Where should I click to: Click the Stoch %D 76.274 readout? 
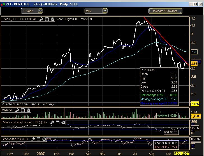(x=165, y=147)
